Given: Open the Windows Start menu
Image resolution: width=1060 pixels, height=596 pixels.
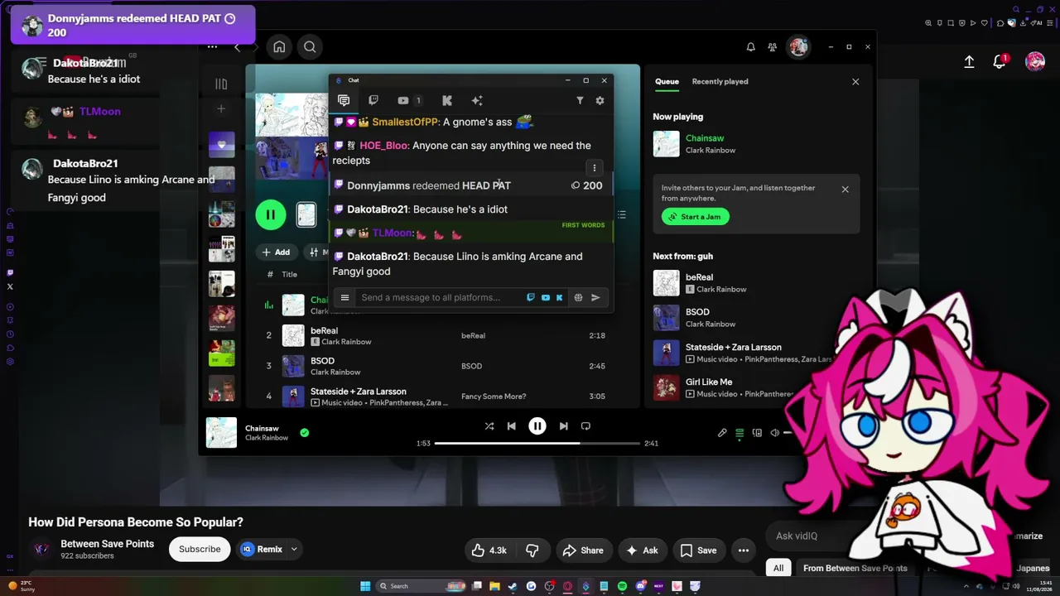Looking at the screenshot, I should pos(365,586).
